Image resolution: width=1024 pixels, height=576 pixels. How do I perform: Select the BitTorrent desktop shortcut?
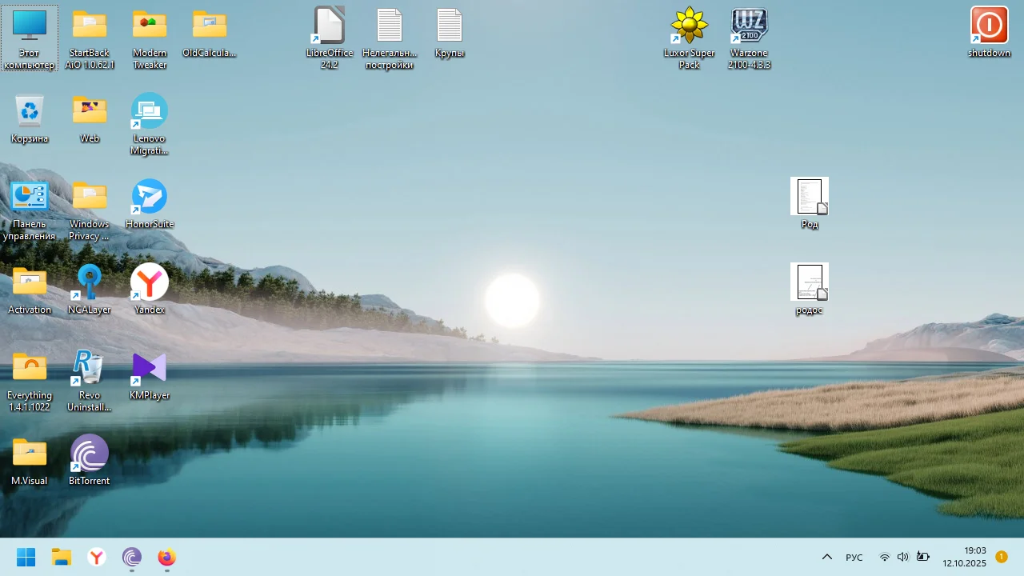(90, 461)
